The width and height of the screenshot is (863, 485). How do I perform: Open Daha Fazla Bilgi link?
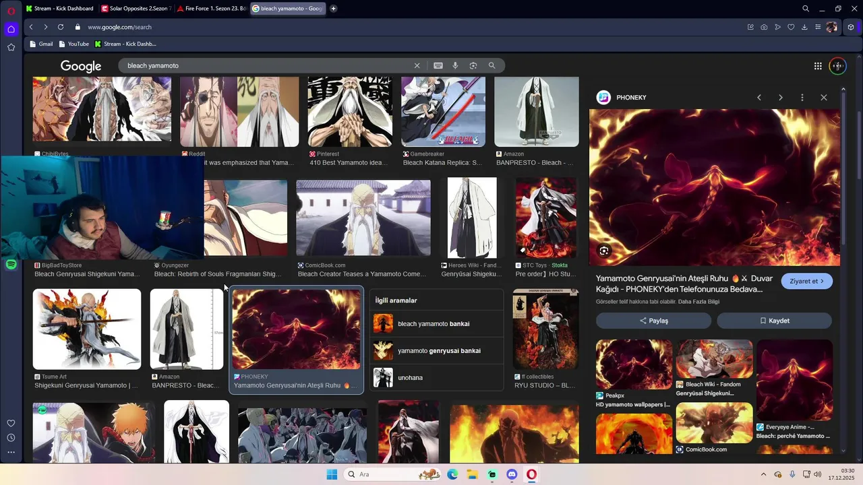698,302
